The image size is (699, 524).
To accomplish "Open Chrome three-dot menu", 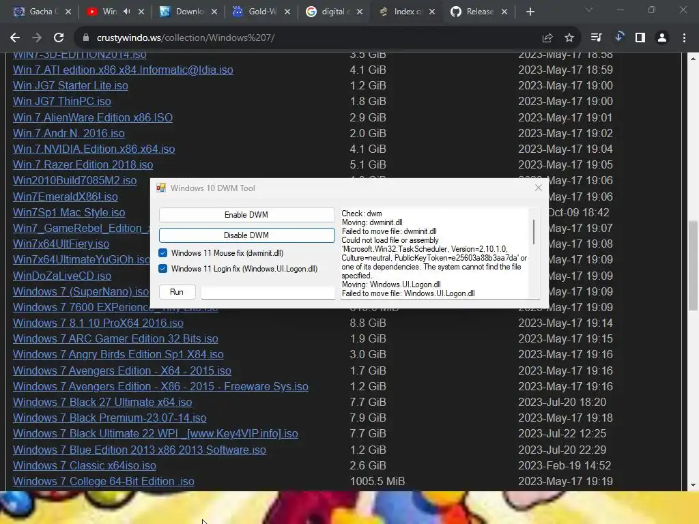I will pos(684,38).
